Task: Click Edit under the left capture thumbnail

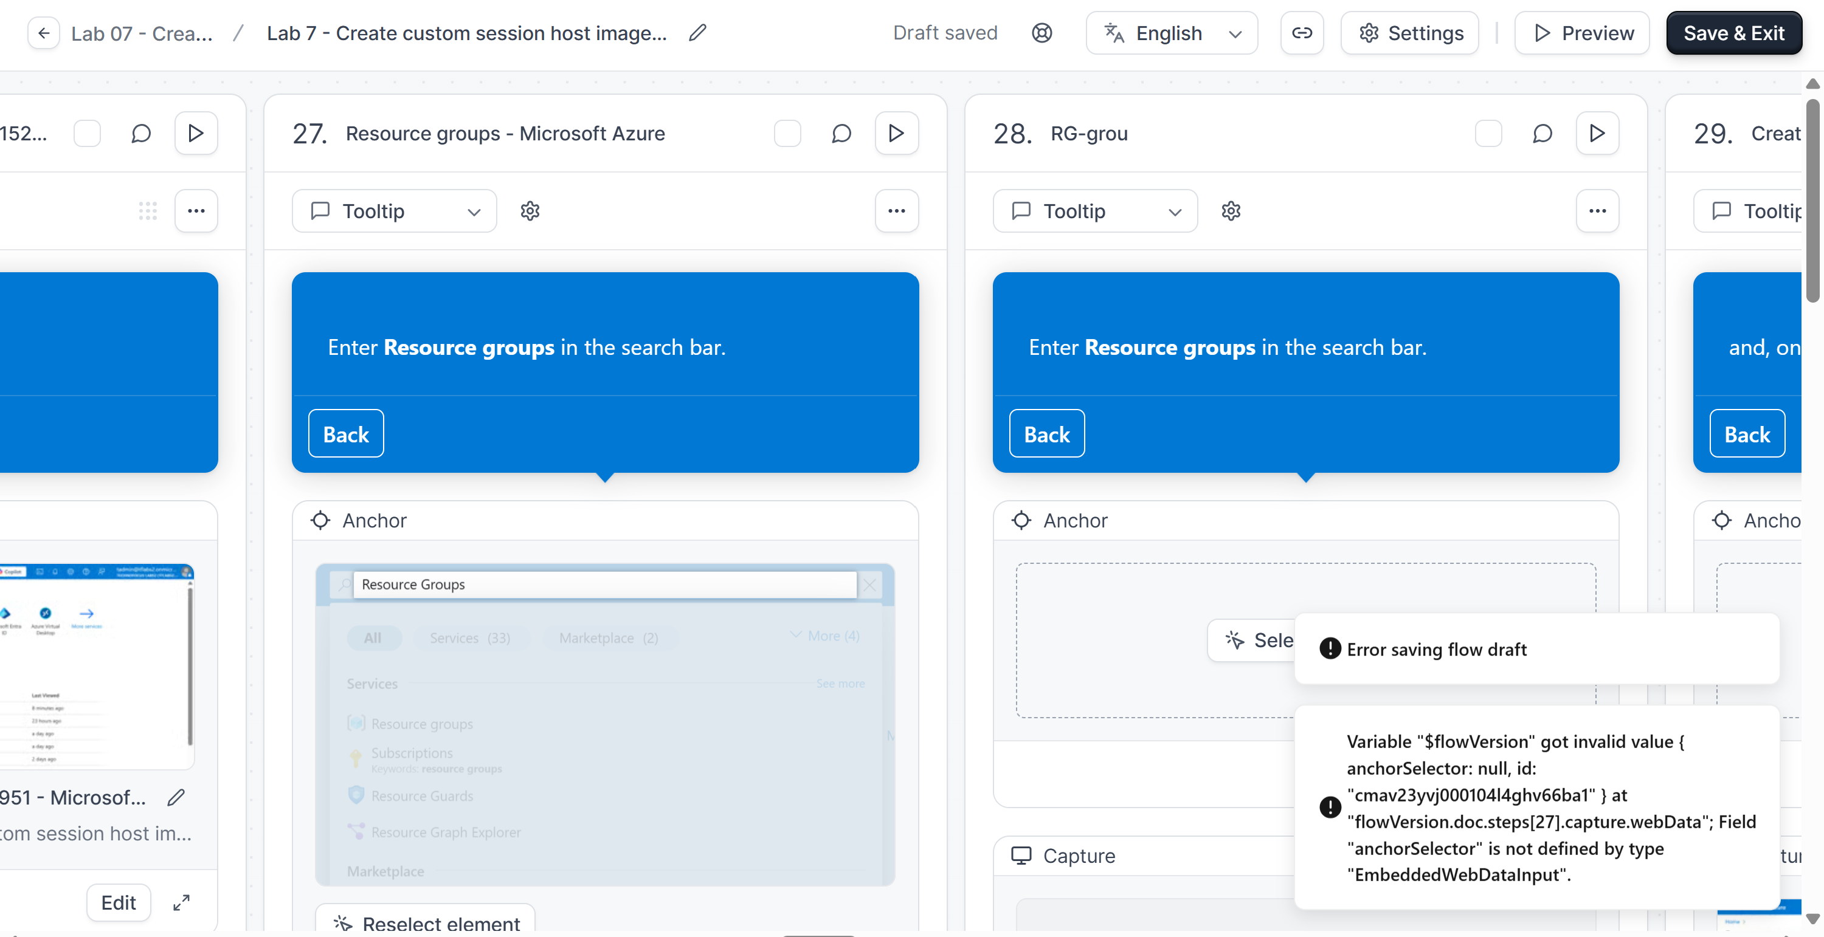Action: [x=119, y=902]
